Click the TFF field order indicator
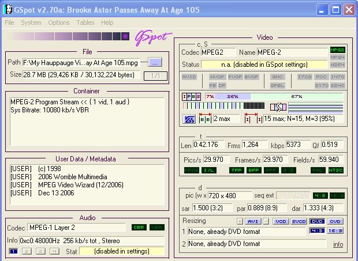Viewport: 358px width, 261px height. (237, 170)
